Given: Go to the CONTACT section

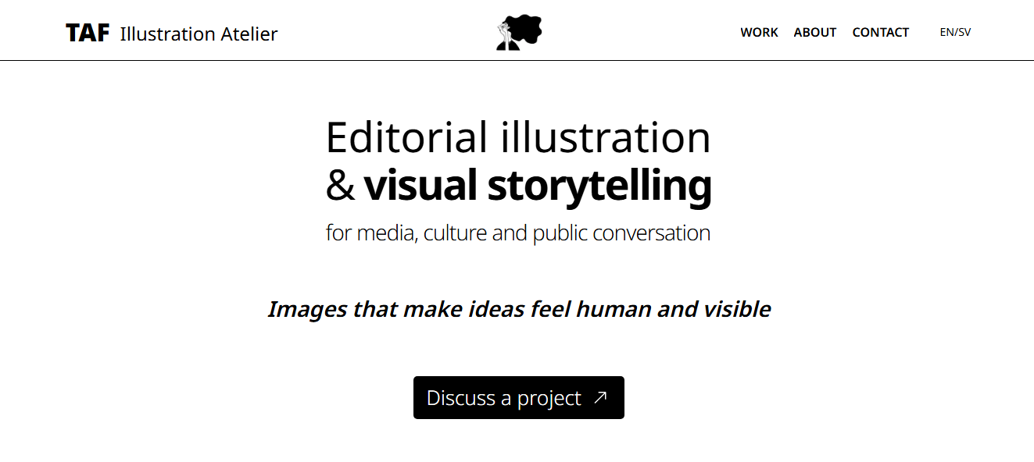Looking at the screenshot, I should coord(881,33).
